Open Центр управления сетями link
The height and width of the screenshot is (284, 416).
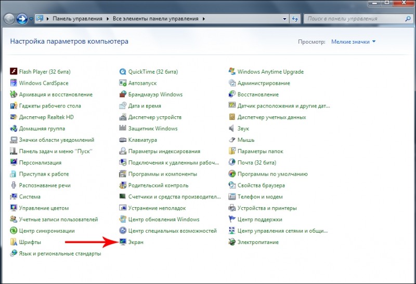[x=282, y=231]
